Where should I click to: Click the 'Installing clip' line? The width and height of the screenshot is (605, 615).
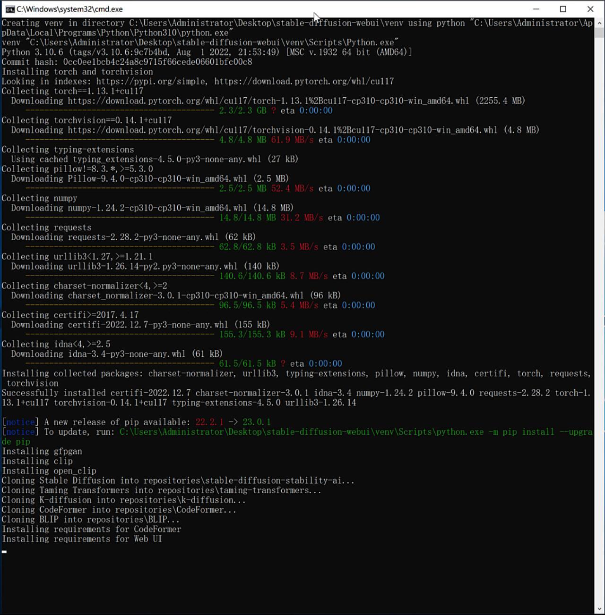[x=37, y=461]
